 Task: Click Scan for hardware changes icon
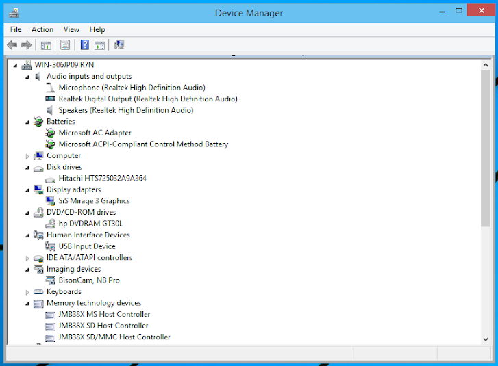tap(119, 44)
